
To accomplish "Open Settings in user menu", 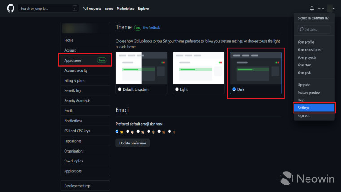I will click(314, 108).
